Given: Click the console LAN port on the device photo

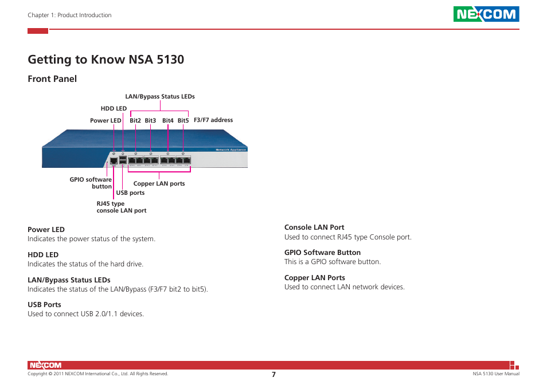Looking at the screenshot, I should pos(114,160).
